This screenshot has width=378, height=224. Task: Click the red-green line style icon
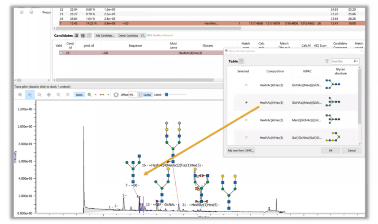(x=102, y=95)
